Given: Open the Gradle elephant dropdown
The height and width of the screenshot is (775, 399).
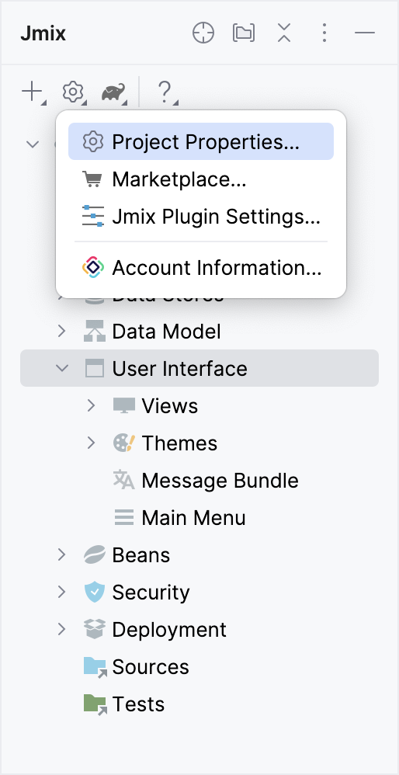Looking at the screenshot, I should (x=113, y=93).
